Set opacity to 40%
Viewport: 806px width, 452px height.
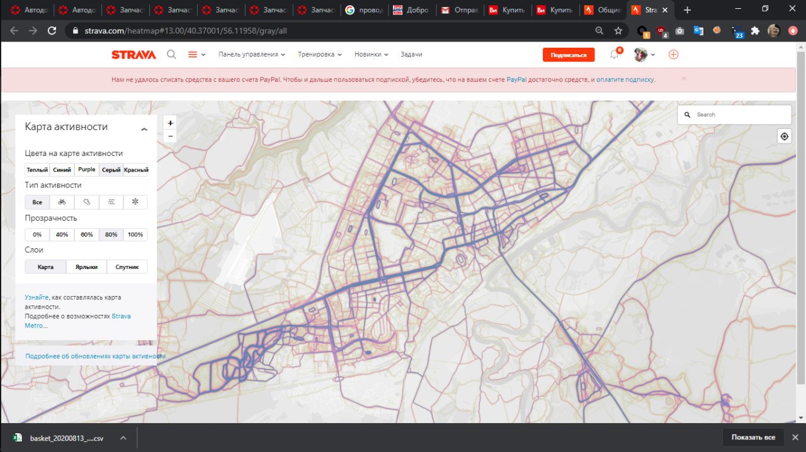(x=62, y=234)
